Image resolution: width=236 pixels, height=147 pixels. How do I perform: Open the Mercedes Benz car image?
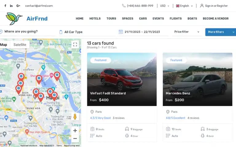point(198,79)
